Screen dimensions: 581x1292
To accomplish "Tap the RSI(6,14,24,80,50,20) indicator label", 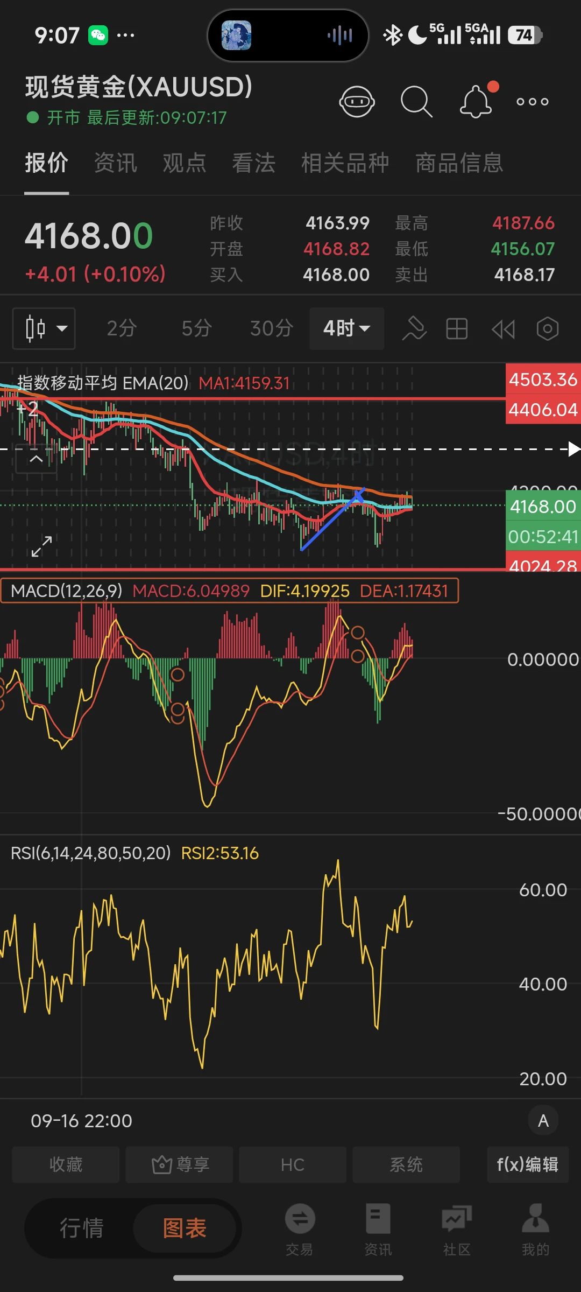I will [x=91, y=853].
